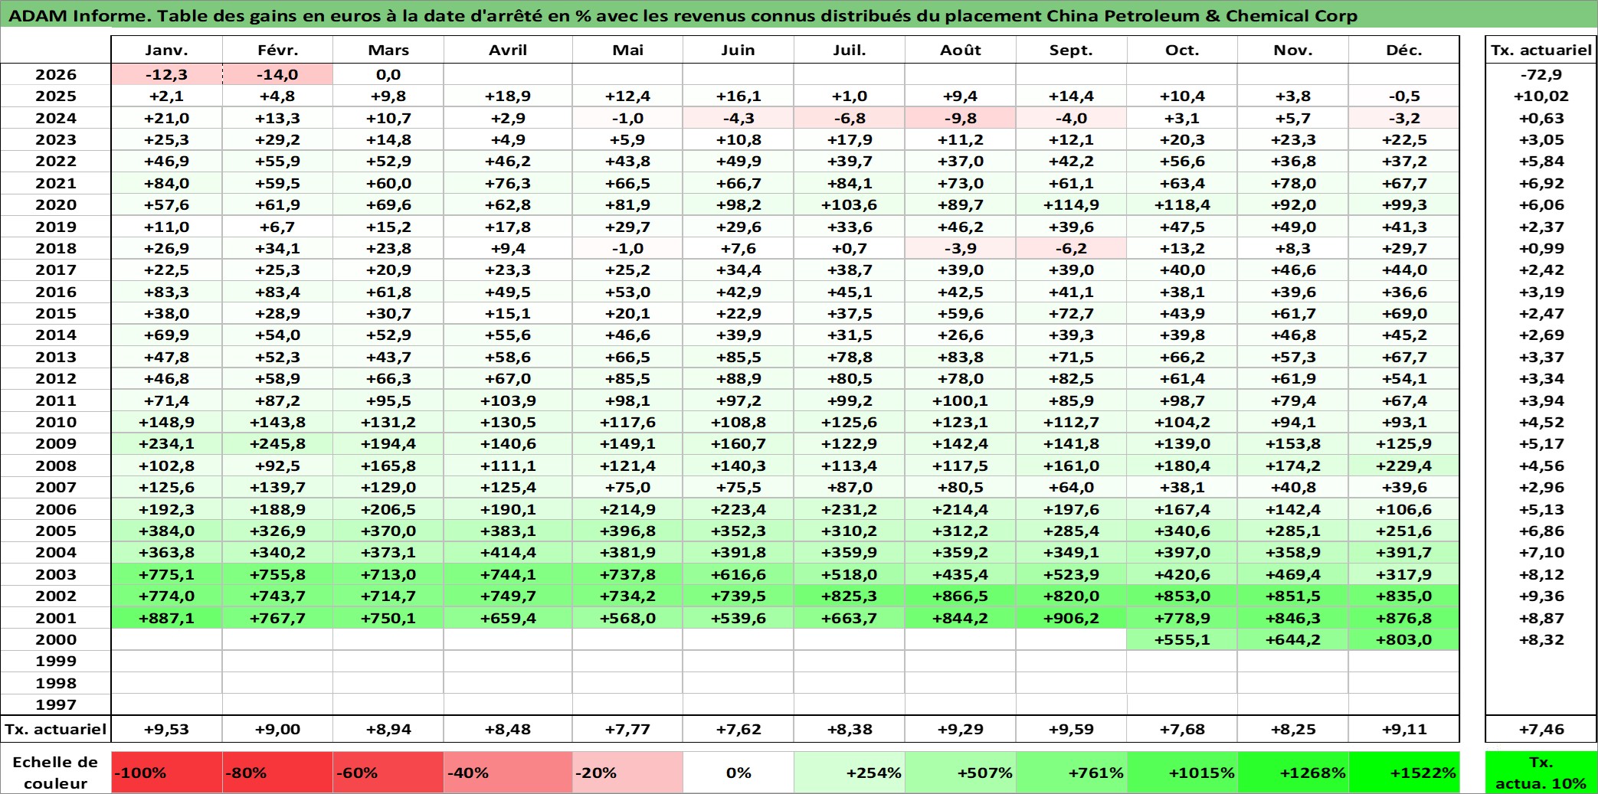
Task: Select the +887,1 cell for January 2001
Action: (166, 618)
